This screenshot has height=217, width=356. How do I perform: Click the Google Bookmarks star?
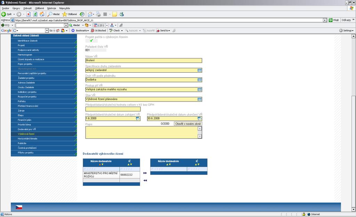[x=73, y=30]
